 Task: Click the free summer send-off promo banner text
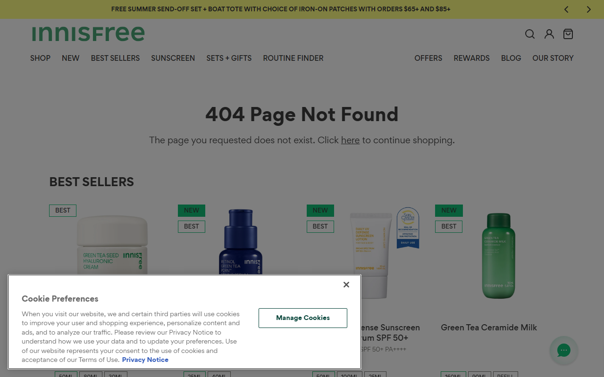[281, 9]
